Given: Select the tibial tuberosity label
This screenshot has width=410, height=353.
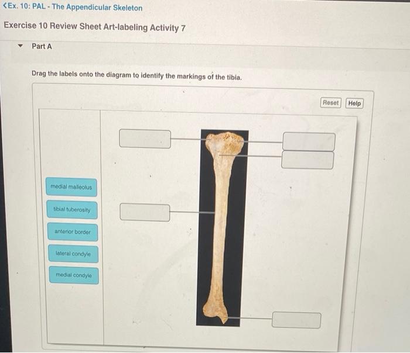Looking at the screenshot, I should click(x=72, y=209).
